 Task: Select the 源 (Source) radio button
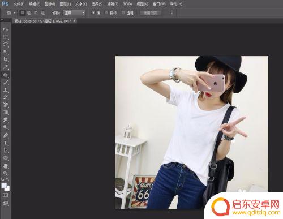pos(93,13)
